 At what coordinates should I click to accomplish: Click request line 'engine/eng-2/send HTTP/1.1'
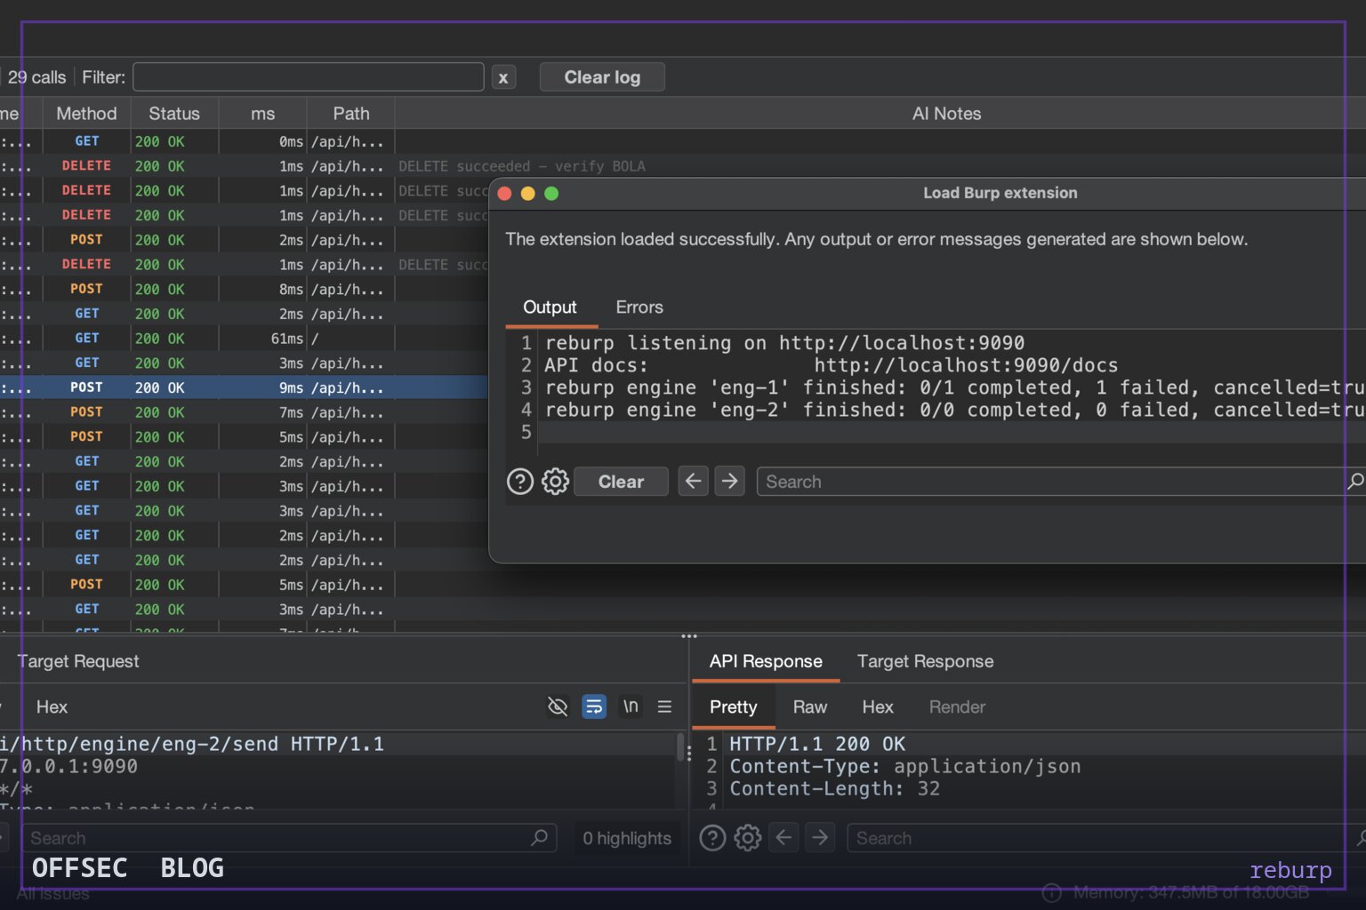(192, 744)
